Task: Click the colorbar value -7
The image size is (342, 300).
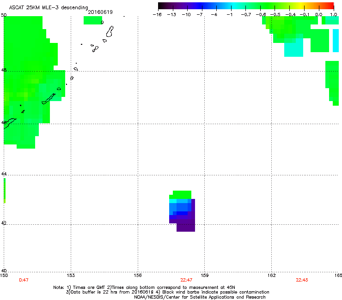Action: [199, 15]
